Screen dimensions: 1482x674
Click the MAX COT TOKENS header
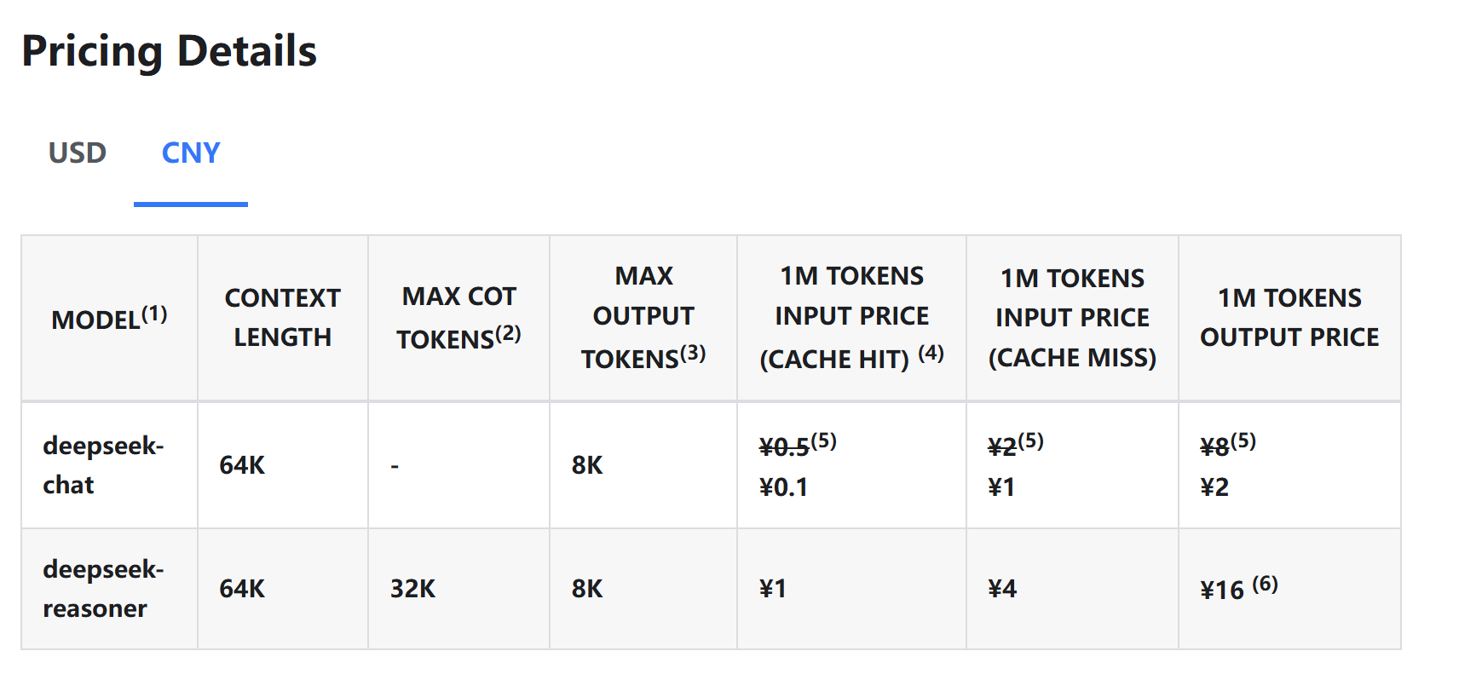458,317
